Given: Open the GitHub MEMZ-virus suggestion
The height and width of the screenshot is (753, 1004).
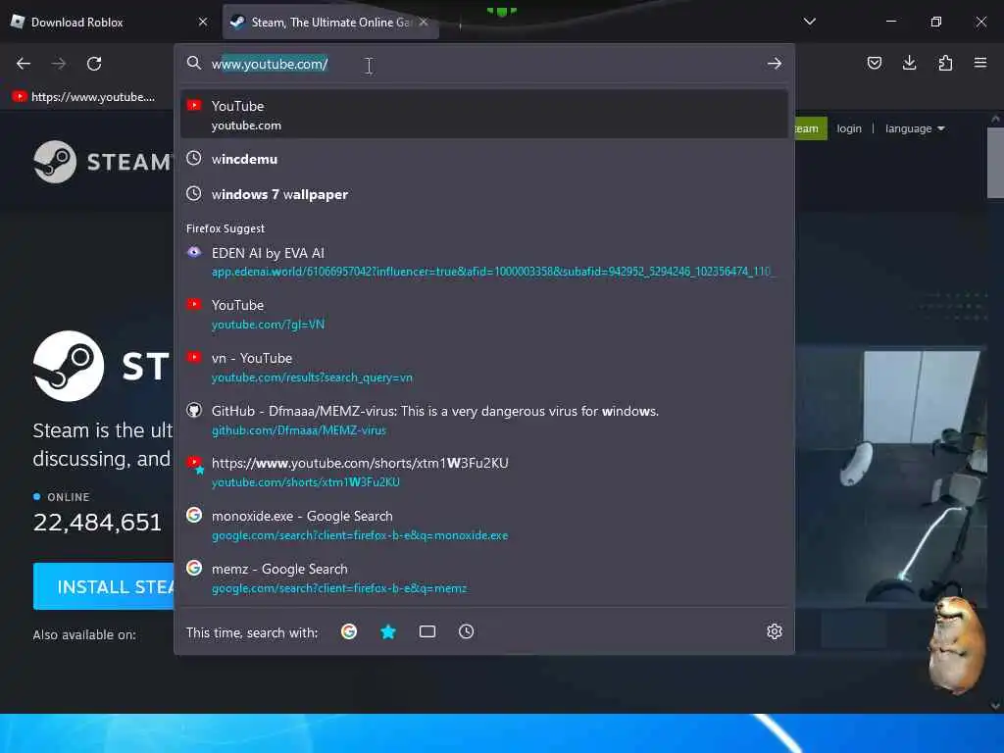Looking at the screenshot, I should (484, 420).
